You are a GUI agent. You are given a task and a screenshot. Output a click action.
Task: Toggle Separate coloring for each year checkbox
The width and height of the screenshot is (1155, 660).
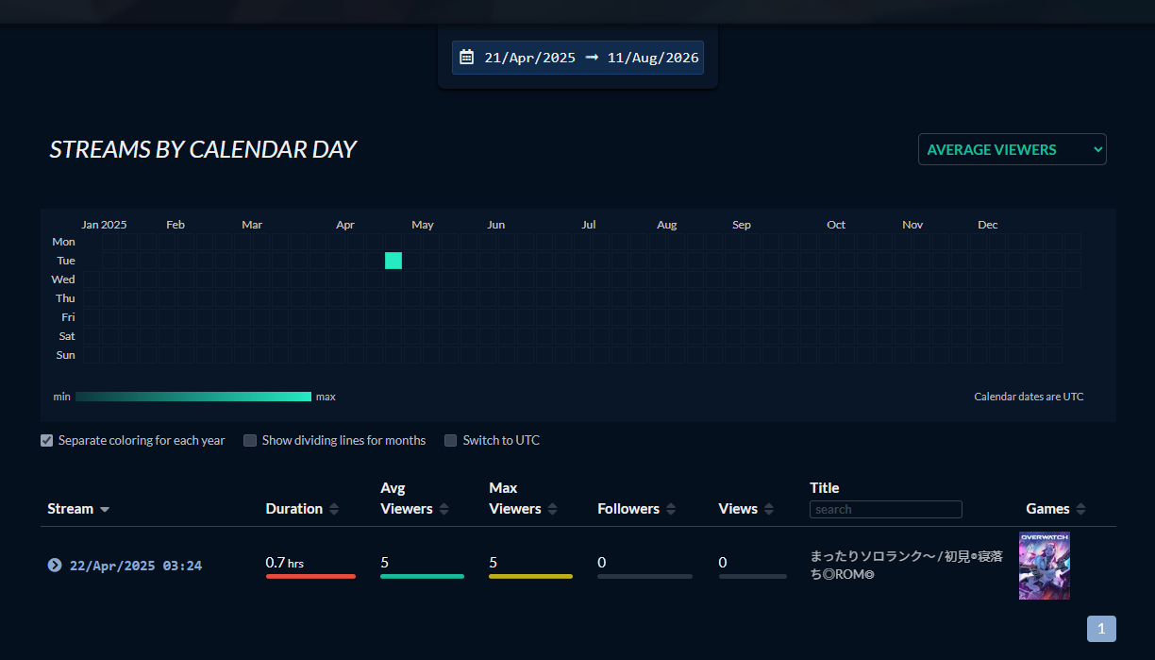pos(47,440)
